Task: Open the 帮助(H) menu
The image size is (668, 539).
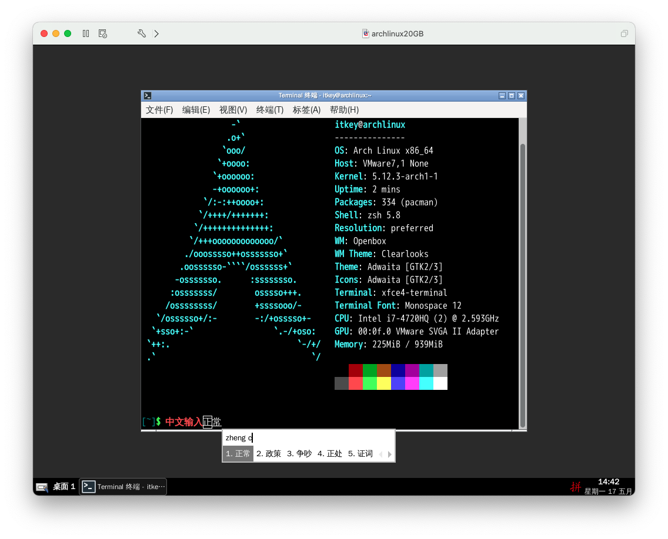Action: point(344,110)
